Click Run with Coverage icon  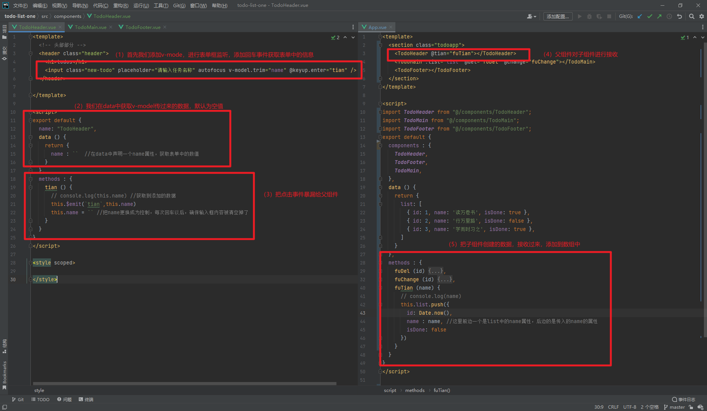point(599,16)
